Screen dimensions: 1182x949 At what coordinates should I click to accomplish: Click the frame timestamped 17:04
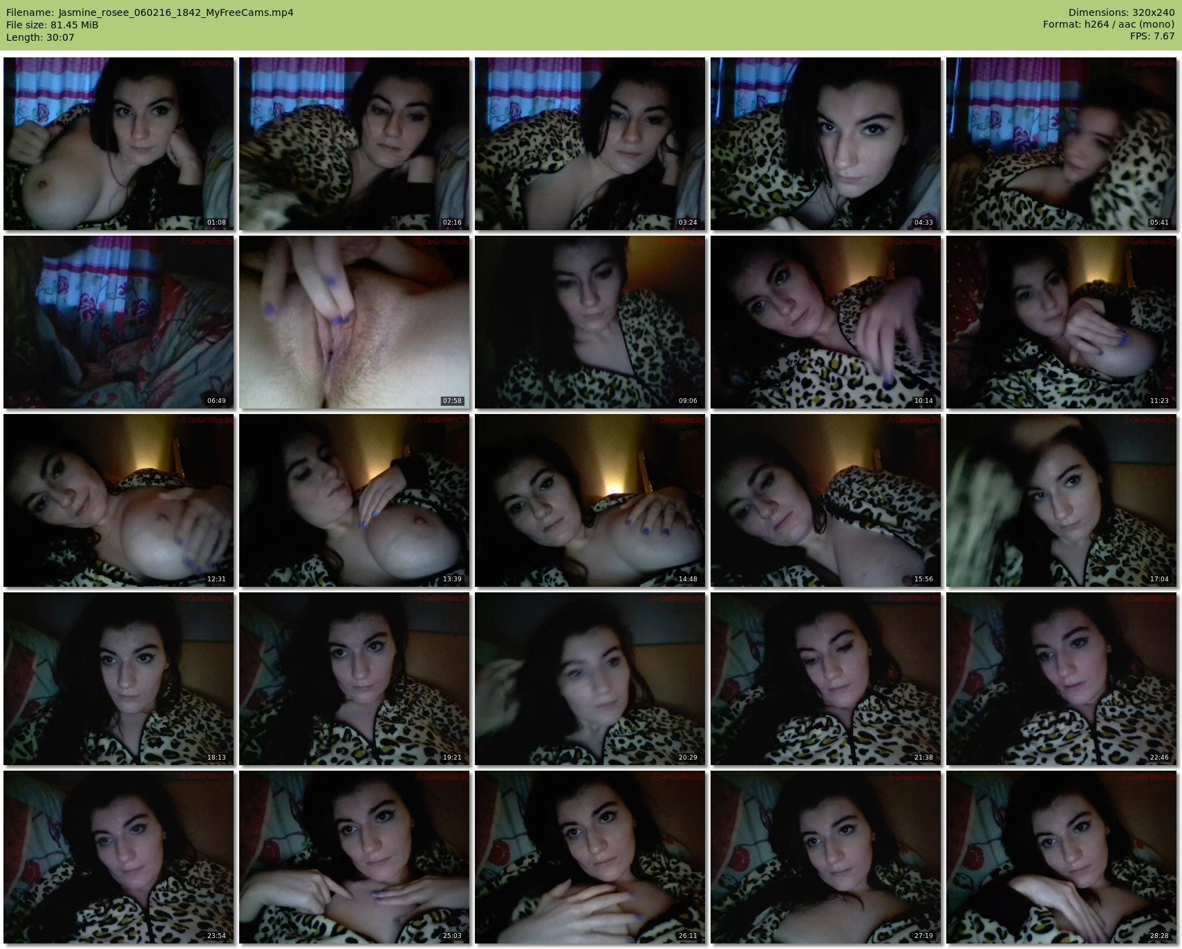coord(1062,500)
